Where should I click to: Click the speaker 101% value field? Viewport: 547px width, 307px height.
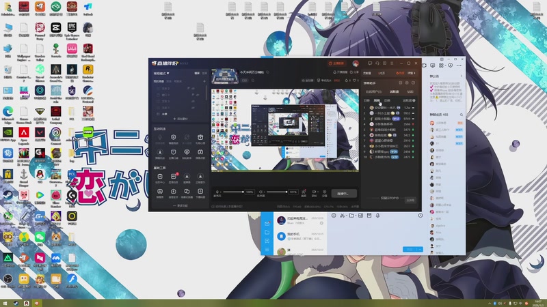coord(293,192)
